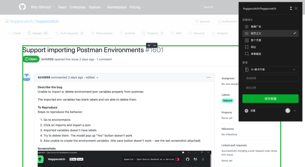Expand selection with the plus button

(149, 45)
